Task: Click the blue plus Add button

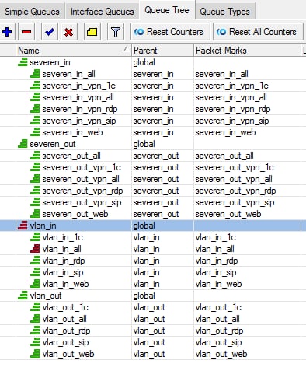Action: 7,32
